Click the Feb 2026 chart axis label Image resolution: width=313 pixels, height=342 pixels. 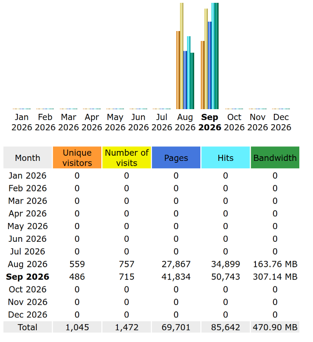click(x=45, y=122)
